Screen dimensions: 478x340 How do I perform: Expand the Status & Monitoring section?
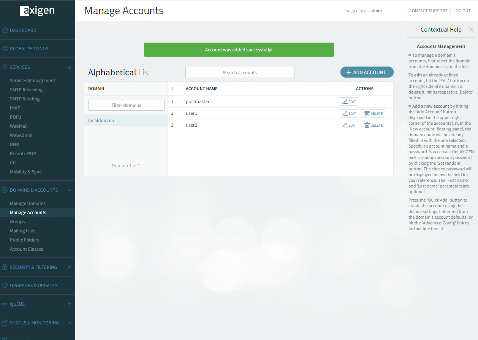point(70,323)
